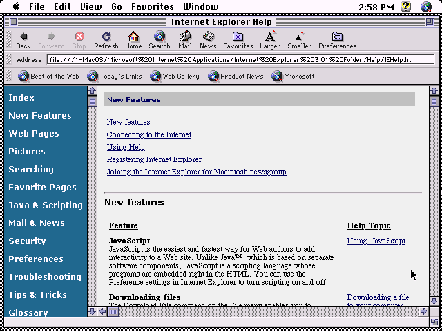Click horizontal scrollbar right arrow
The height and width of the screenshot is (331, 442).
pyautogui.click(x=423, y=311)
